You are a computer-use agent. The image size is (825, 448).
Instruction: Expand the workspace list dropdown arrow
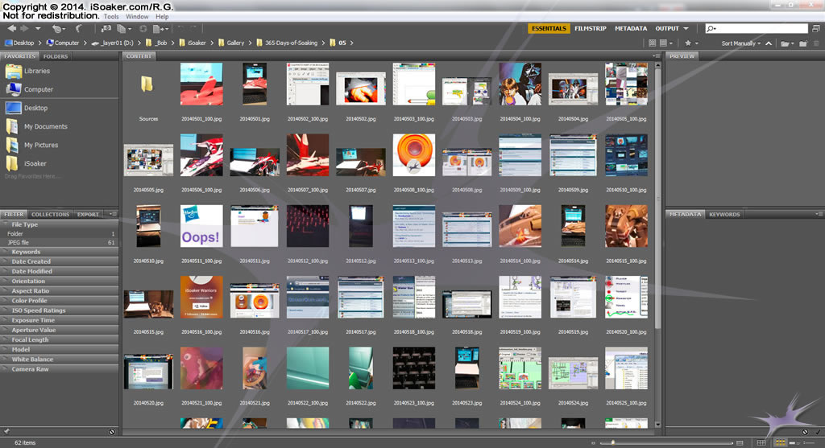[686, 28]
